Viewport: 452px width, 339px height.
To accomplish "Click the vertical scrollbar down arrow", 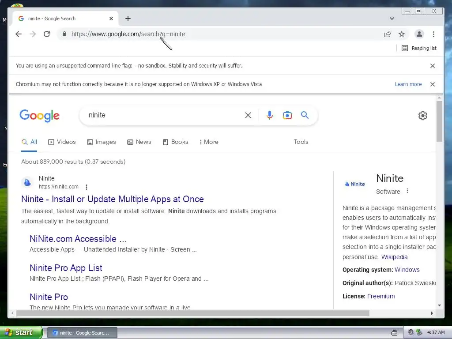I will [x=439, y=305].
